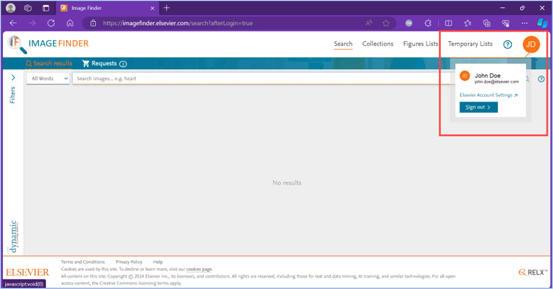Open the All Words dropdown
The height and width of the screenshot is (289, 553).
48,79
